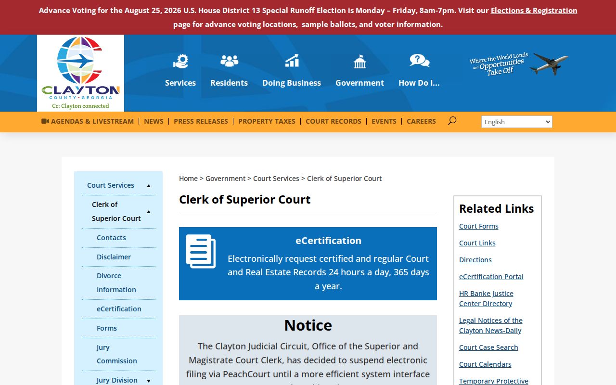Open Court Records link
The height and width of the screenshot is (385, 616).
coord(334,121)
